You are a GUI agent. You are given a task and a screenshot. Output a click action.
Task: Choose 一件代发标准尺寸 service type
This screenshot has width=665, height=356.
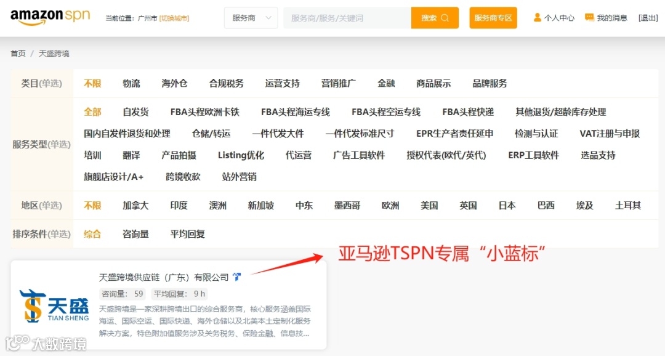(360, 134)
